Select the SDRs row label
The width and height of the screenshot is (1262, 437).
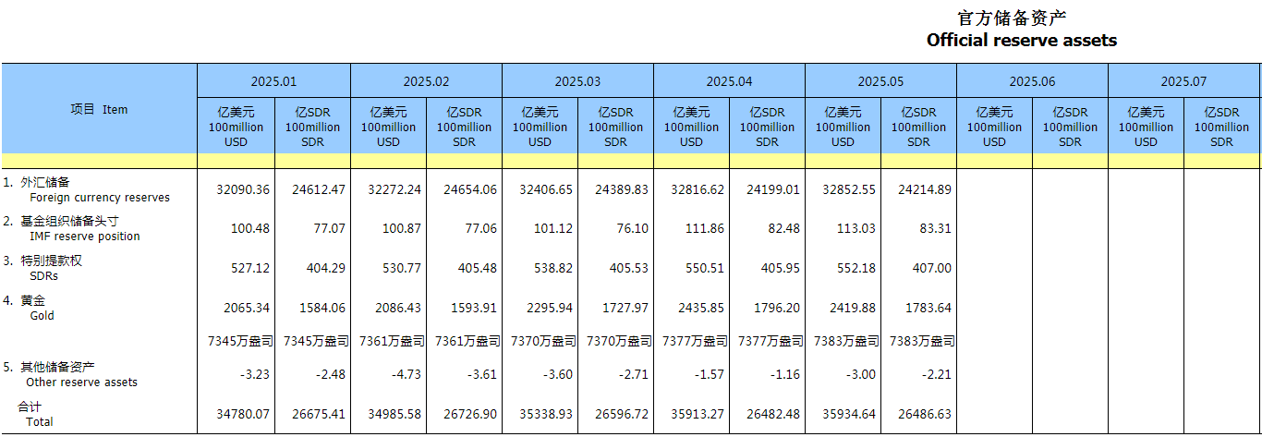click(44, 275)
